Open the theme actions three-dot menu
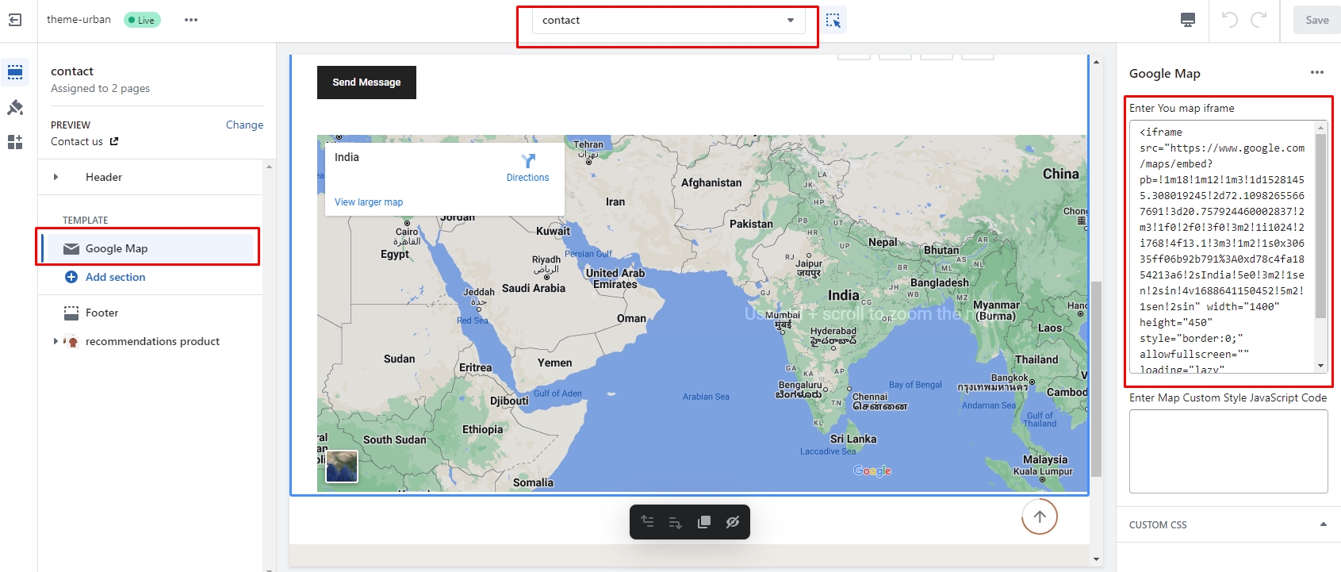This screenshot has width=1341, height=572. pos(191,20)
